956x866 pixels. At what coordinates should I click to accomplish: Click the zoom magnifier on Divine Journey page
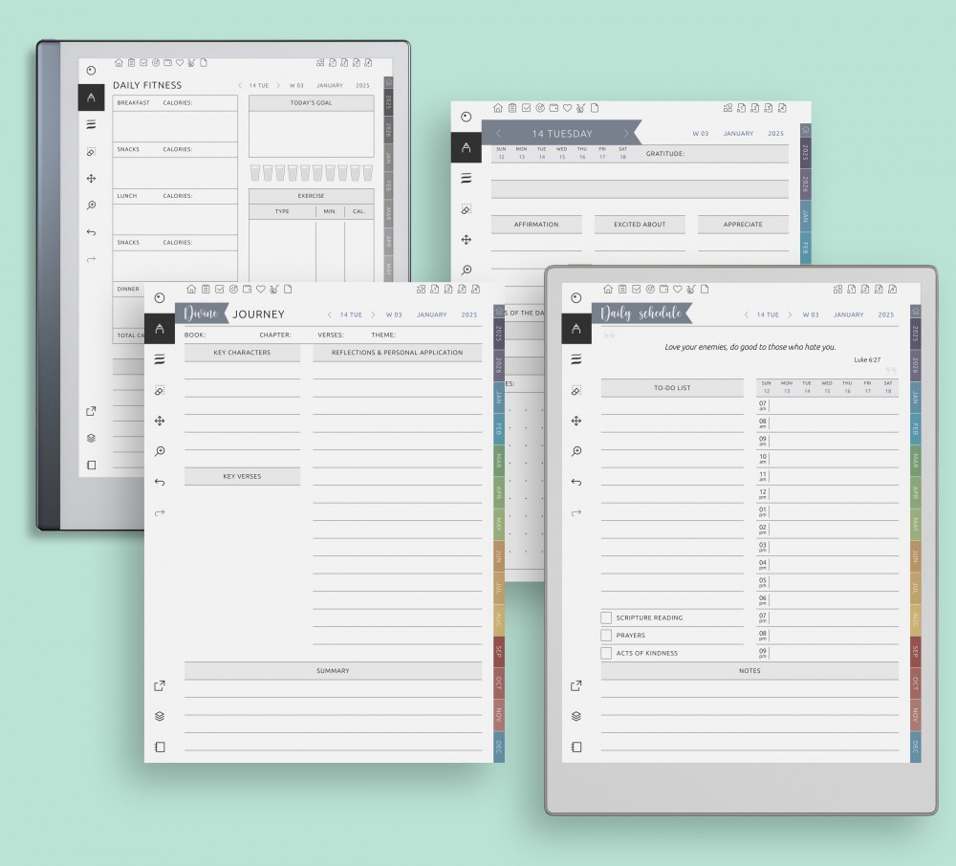(x=160, y=451)
